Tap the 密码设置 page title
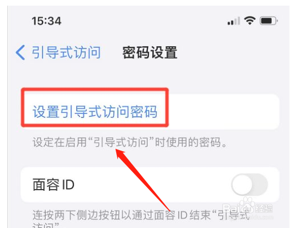Viewport: 290px width, 228px height. [150, 52]
